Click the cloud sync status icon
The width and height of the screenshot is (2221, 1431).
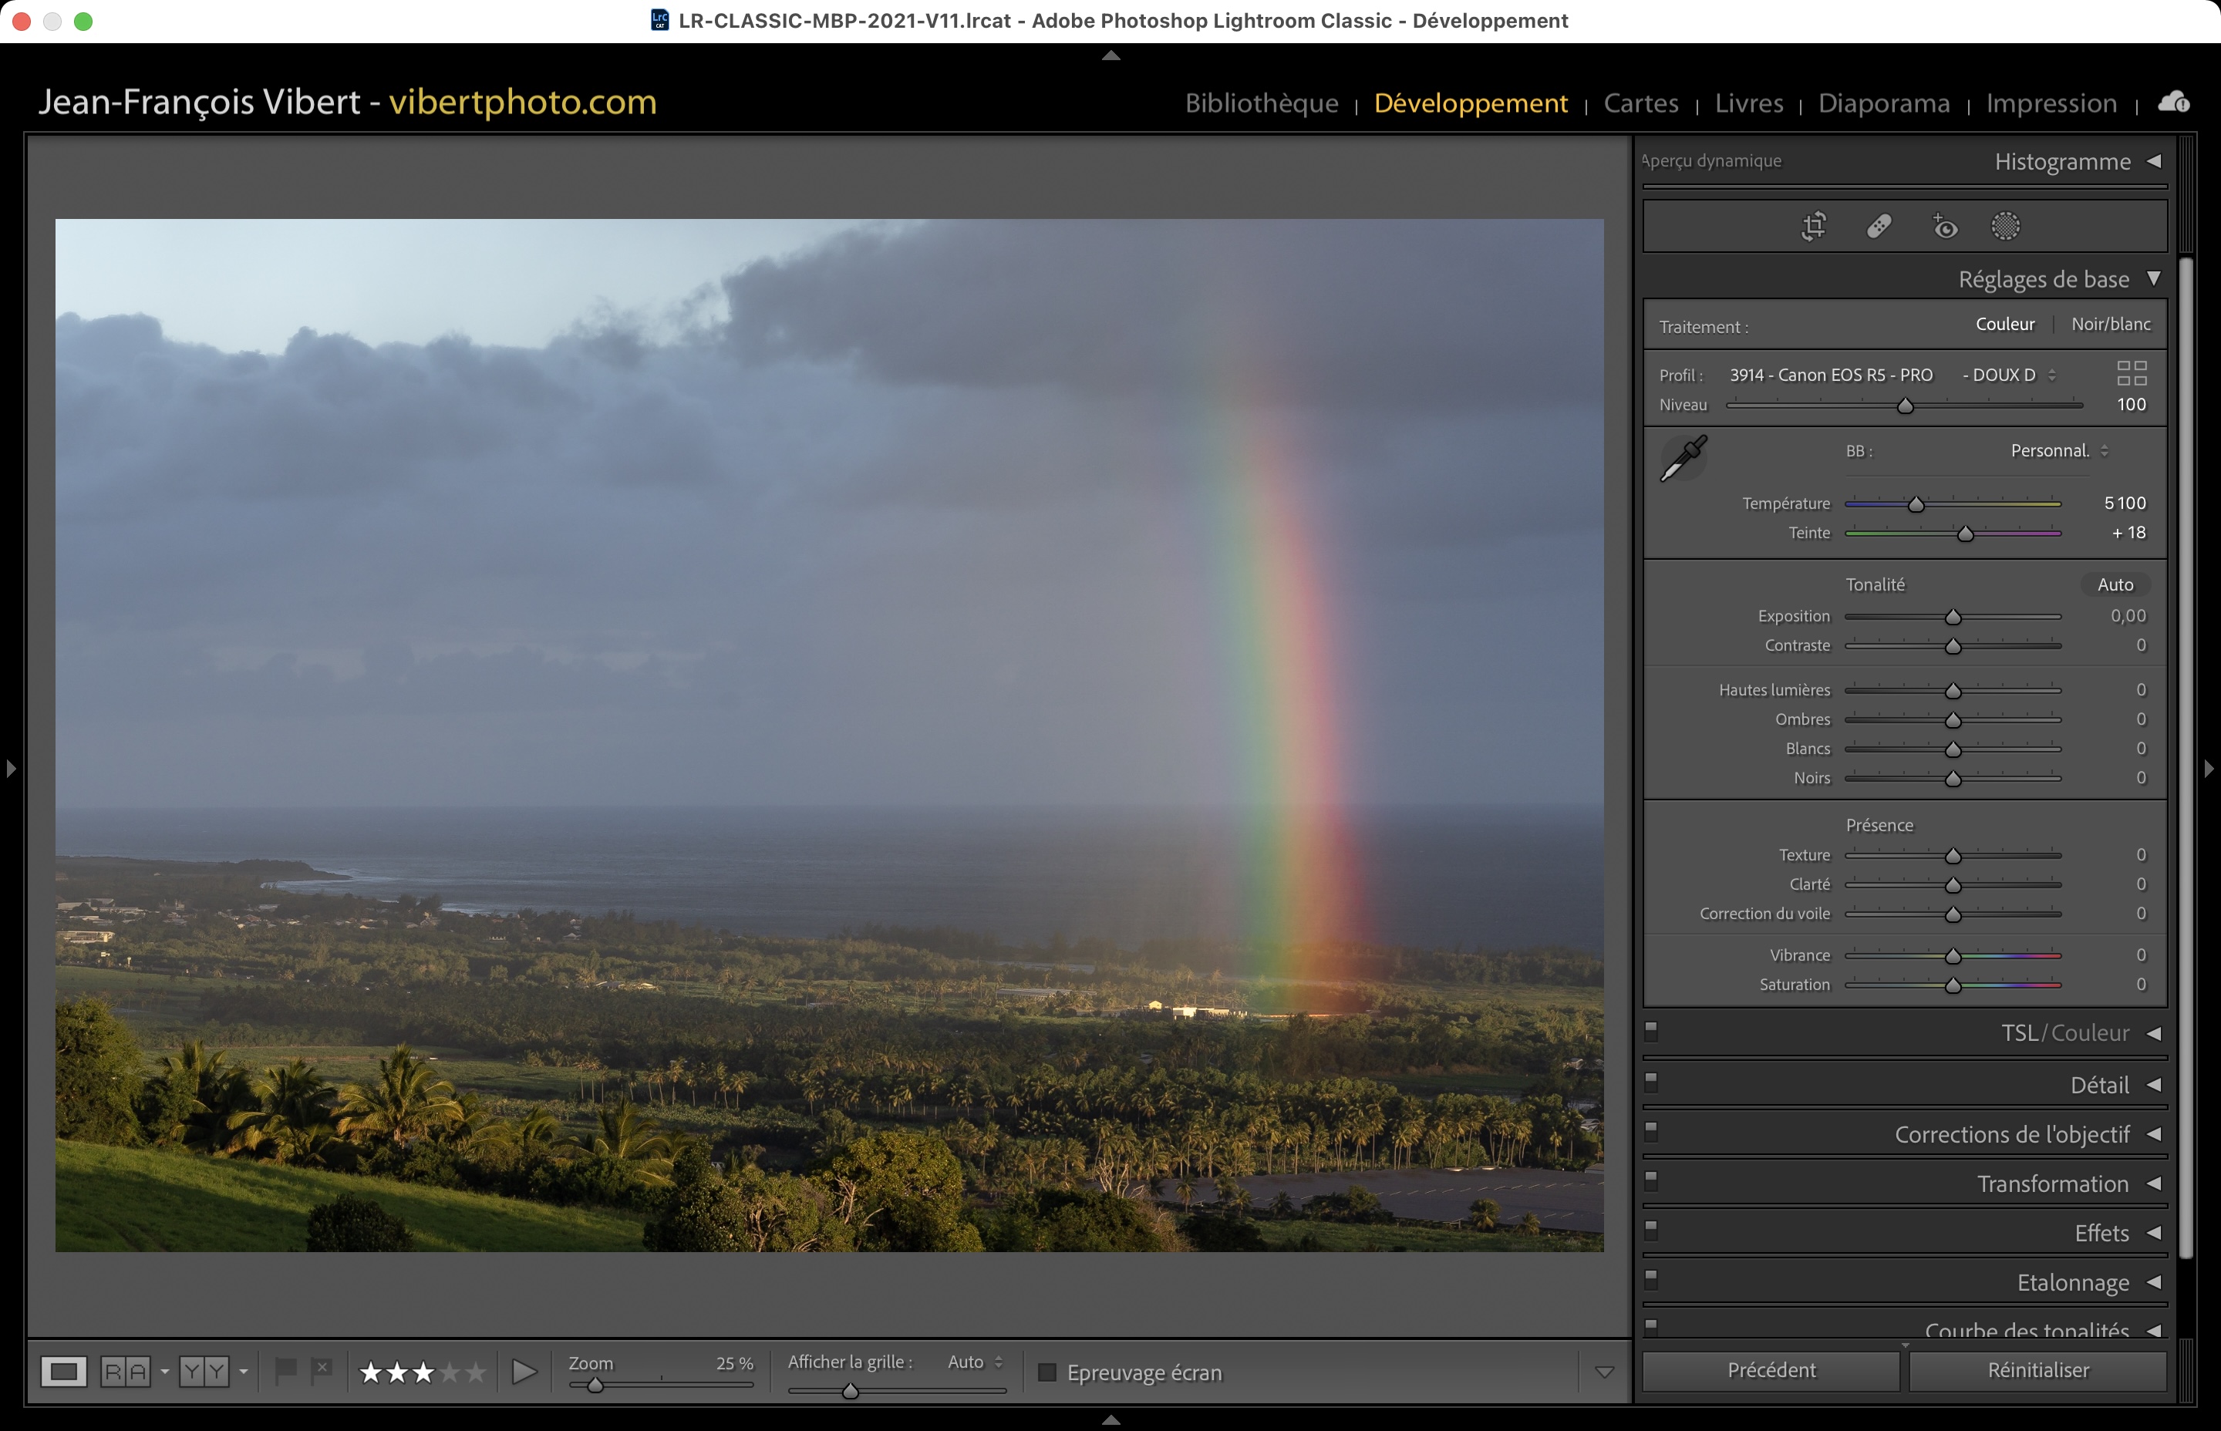coord(2174,101)
